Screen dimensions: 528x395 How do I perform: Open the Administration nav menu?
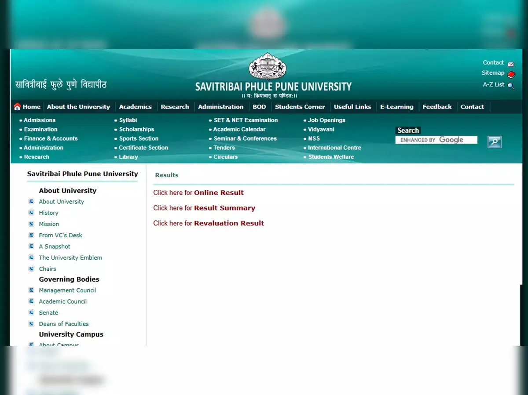220,107
